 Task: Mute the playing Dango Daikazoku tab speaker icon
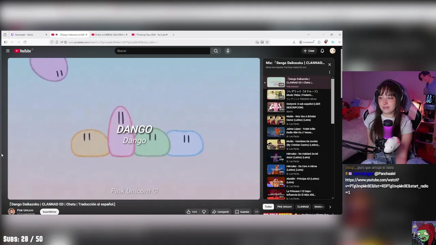57,35
